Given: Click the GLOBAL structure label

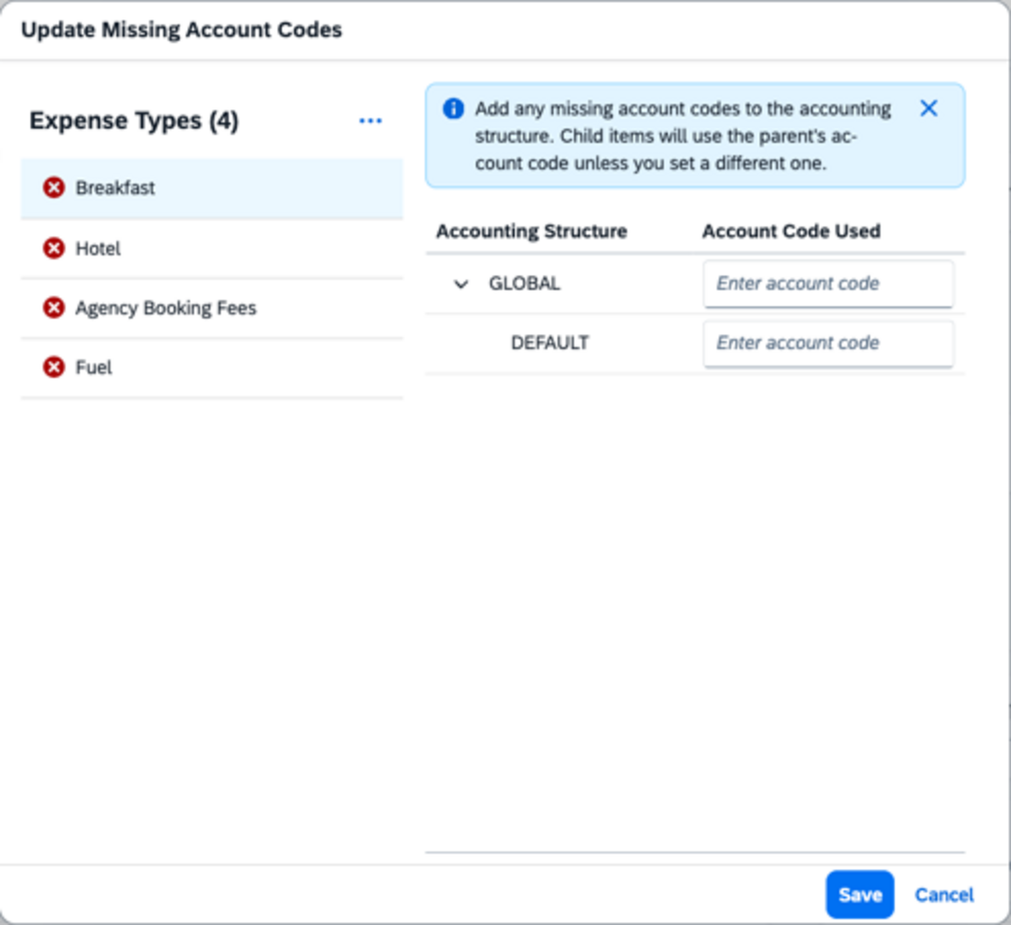Looking at the screenshot, I should pos(524,284).
